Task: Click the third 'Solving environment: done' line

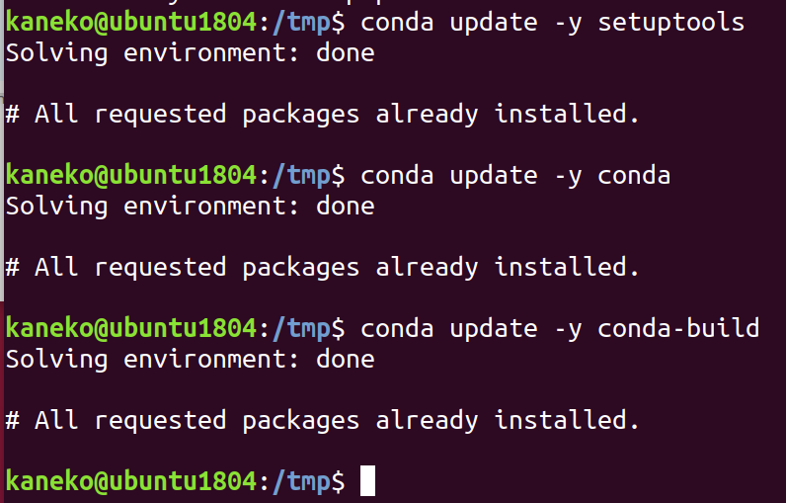Action: pos(190,359)
